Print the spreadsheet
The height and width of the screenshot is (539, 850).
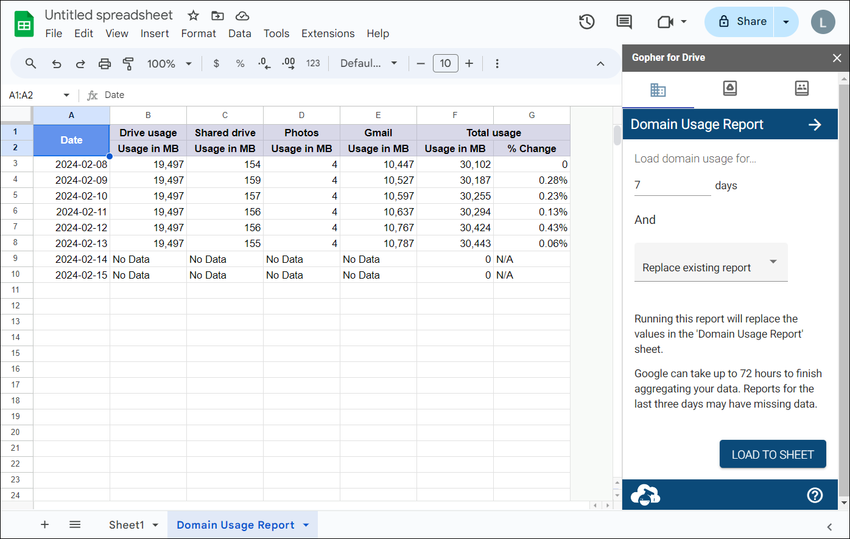point(105,63)
